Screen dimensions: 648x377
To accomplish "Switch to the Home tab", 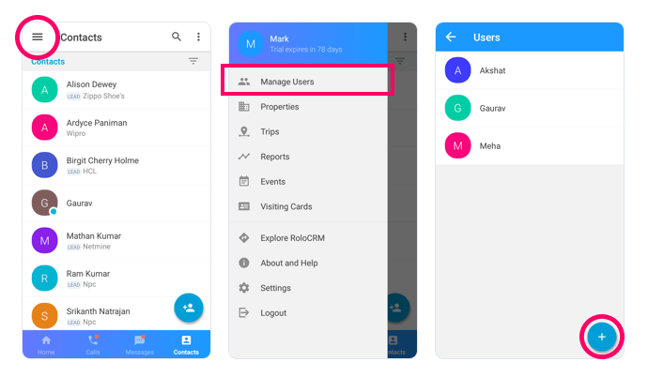I will [x=46, y=345].
